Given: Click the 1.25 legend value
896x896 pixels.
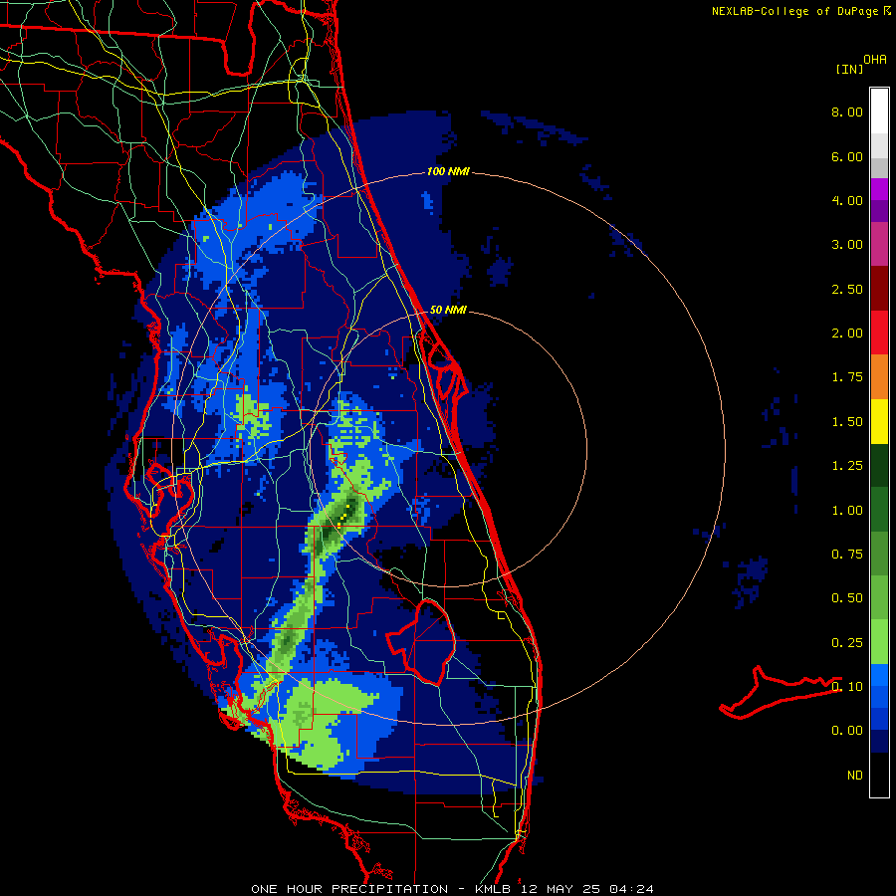Looking at the screenshot, I should click(847, 466).
